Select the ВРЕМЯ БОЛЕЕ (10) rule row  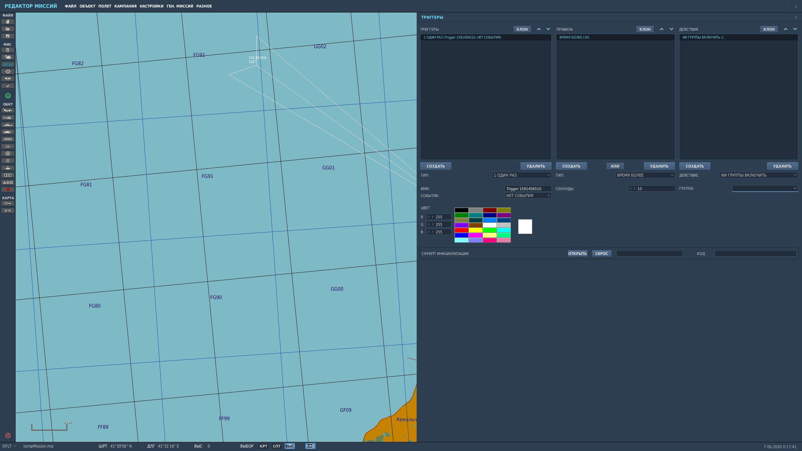(616, 37)
